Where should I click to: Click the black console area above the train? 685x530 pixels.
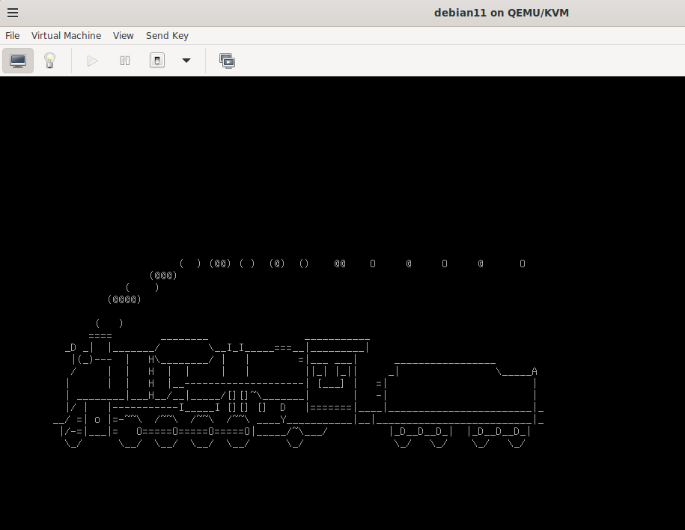342,165
